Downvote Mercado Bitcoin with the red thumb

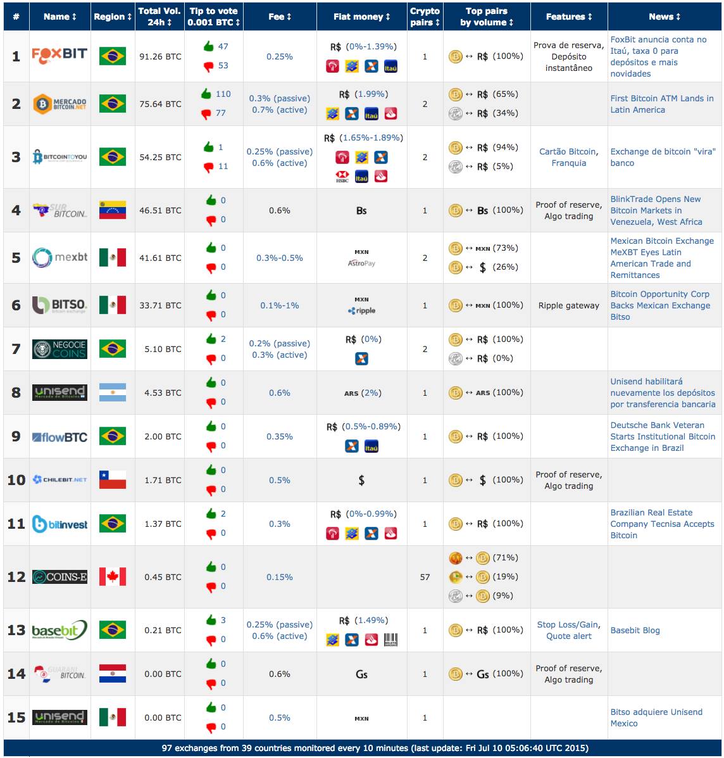click(x=206, y=113)
